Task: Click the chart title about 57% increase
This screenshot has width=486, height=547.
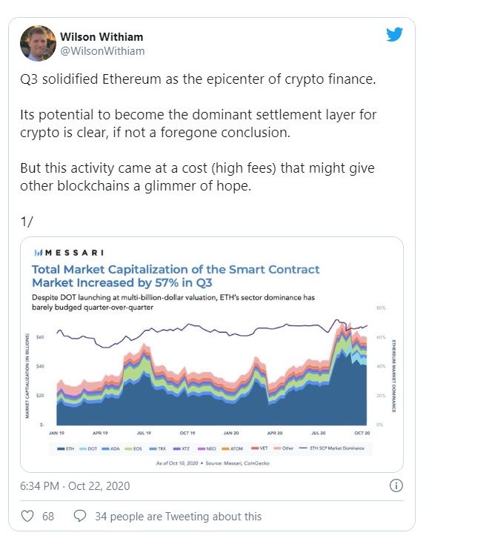Action: coord(176,276)
